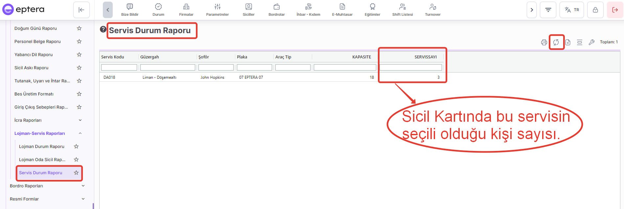Expand the Bordro Raporları section

coord(83,186)
